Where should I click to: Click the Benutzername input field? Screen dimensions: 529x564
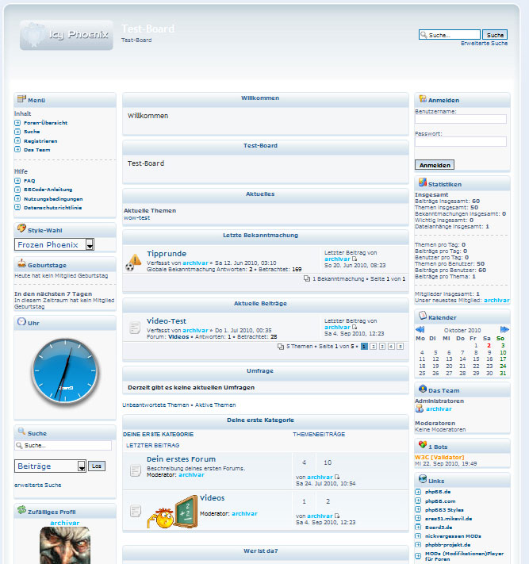pyautogui.click(x=460, y=120)
